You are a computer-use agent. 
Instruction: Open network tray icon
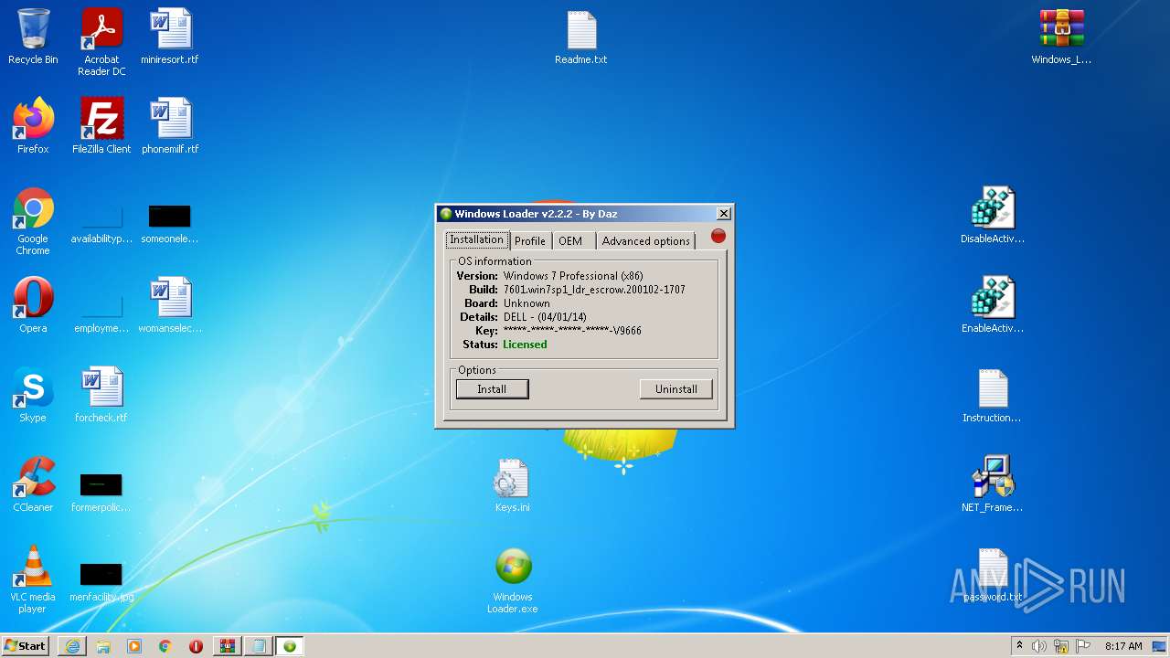[1061, 646]
